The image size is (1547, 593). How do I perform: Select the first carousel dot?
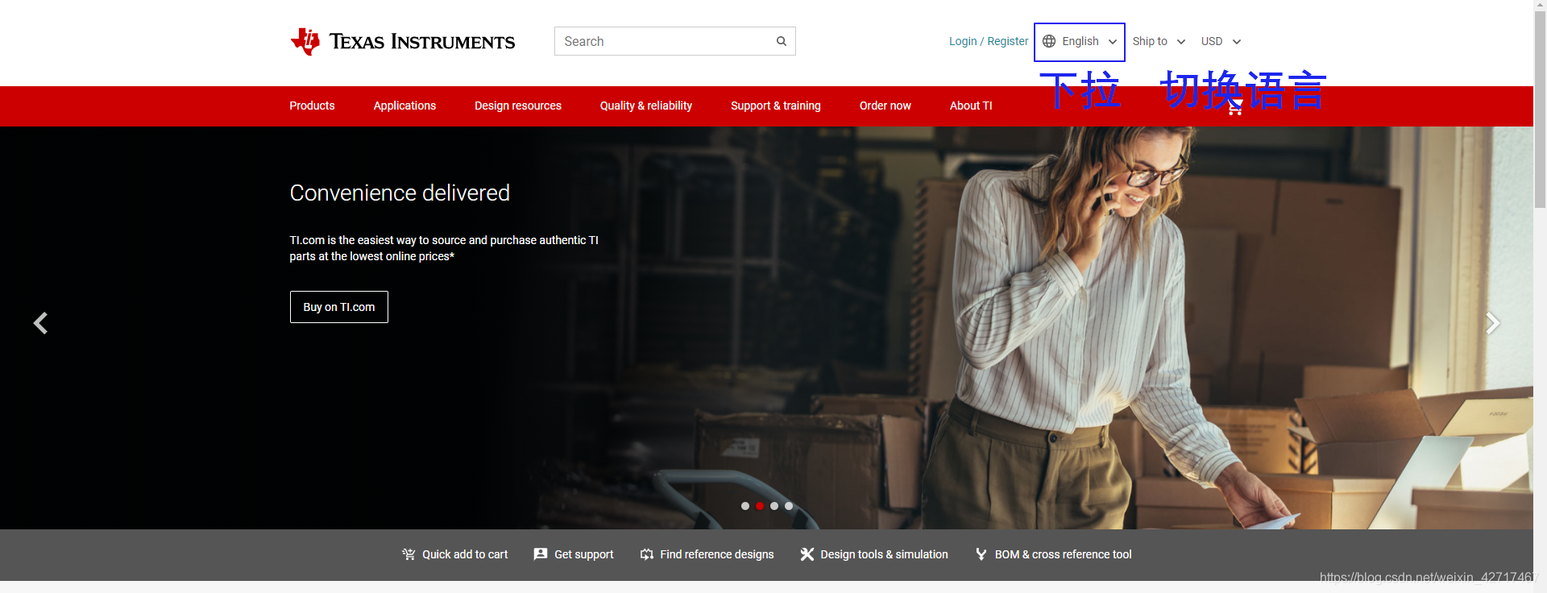pyautogui.click(x=745, y=506)
